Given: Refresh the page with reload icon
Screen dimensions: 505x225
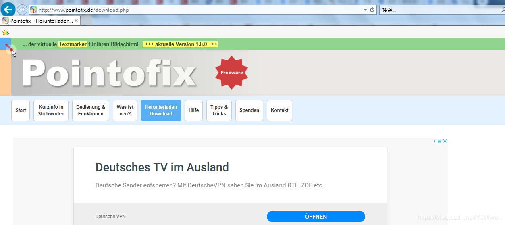Looking at the screenshot, I should pyautogui.click(x=372, y=10).
